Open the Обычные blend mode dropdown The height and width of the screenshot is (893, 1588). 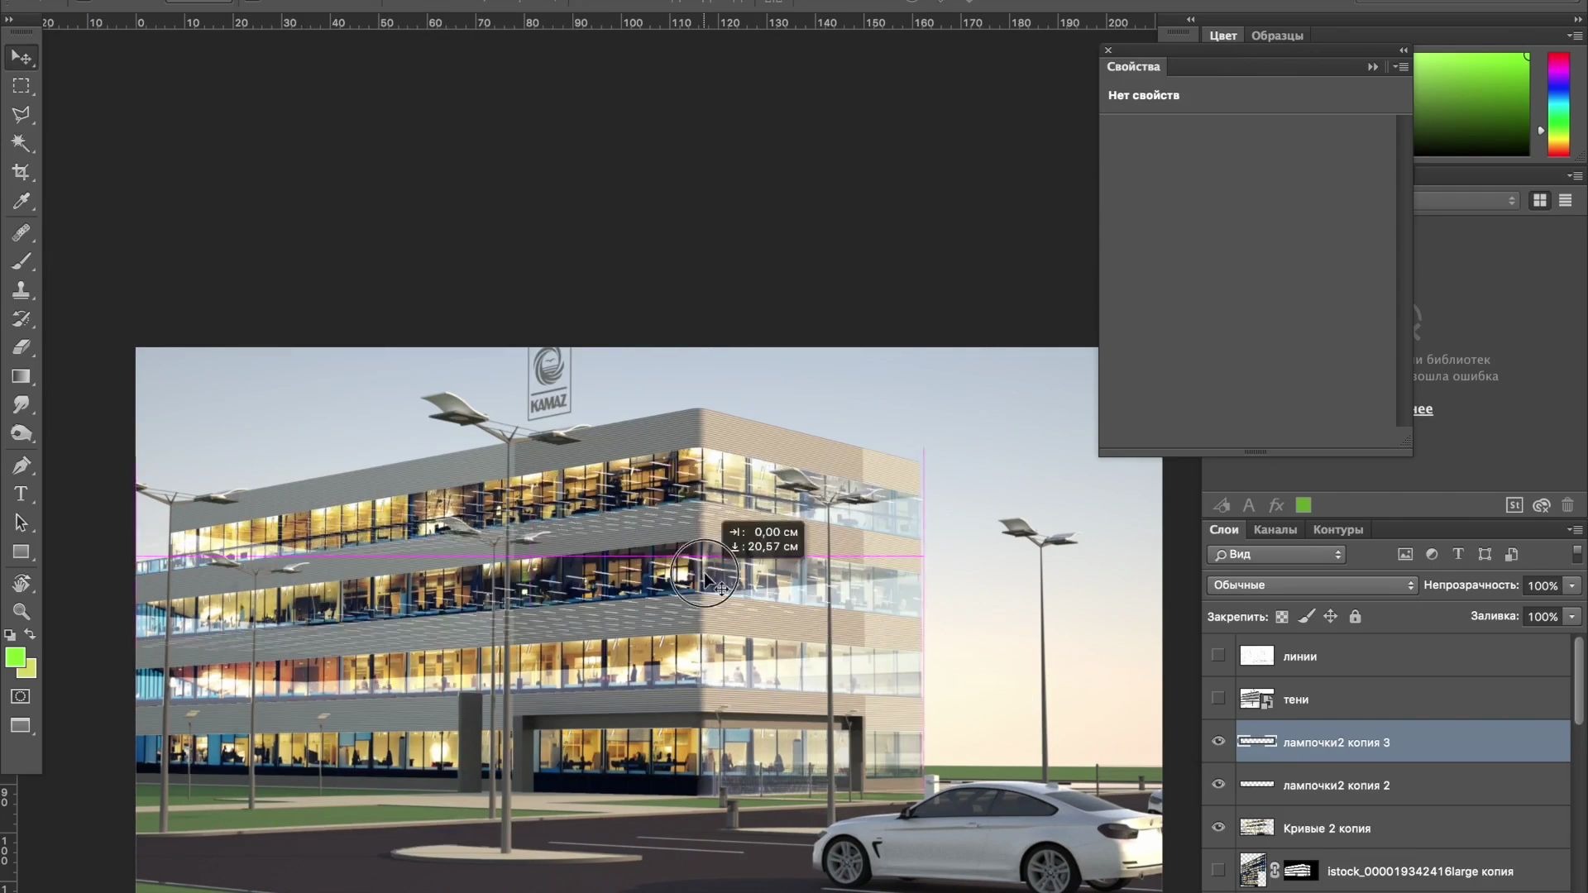(1313, 585)
